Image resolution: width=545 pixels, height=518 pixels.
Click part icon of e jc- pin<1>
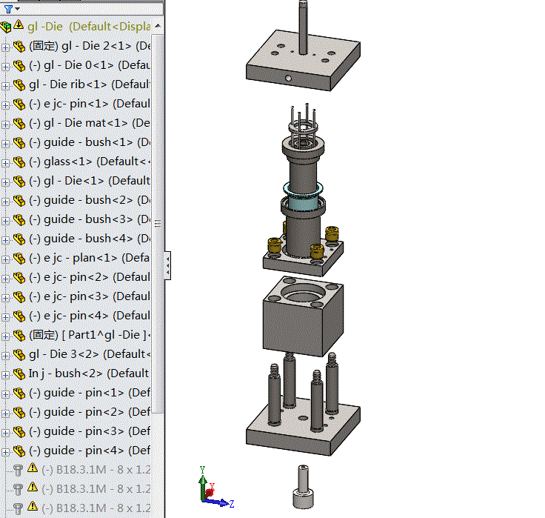[x=19, y=104]
